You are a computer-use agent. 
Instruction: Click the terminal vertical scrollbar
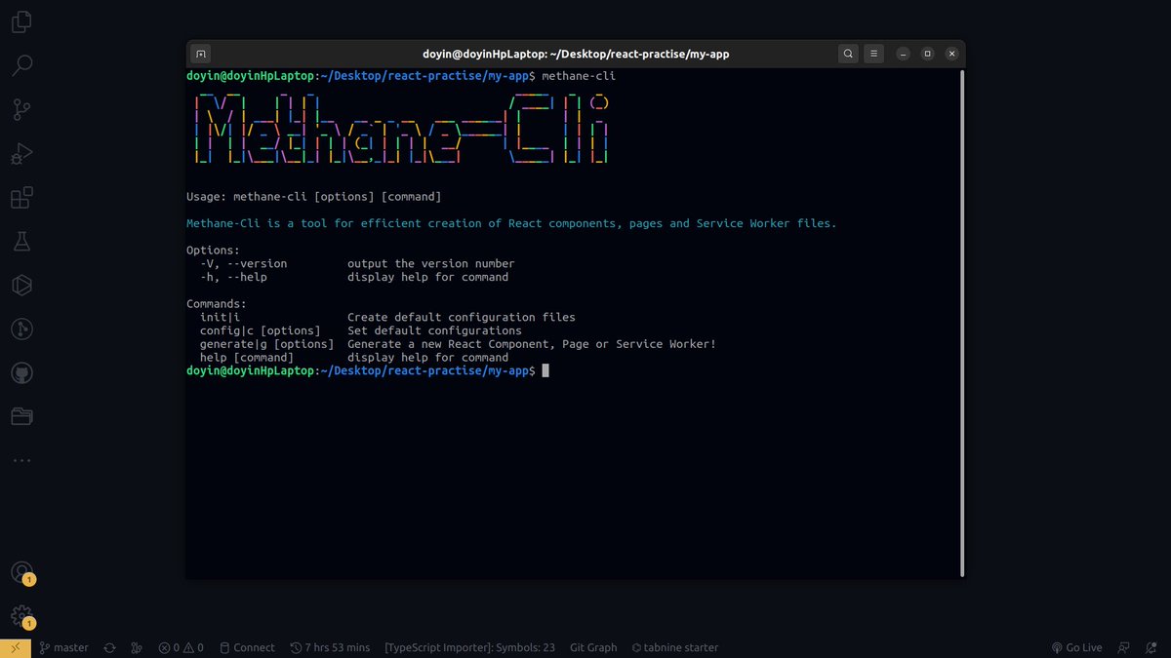(962, 322)
